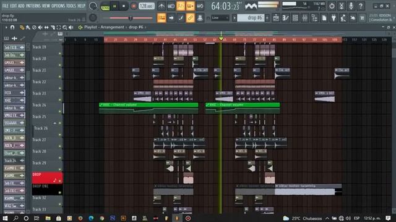Open the TOOLS menu
Screen dimensions: 396x222
tap(71, 6)
